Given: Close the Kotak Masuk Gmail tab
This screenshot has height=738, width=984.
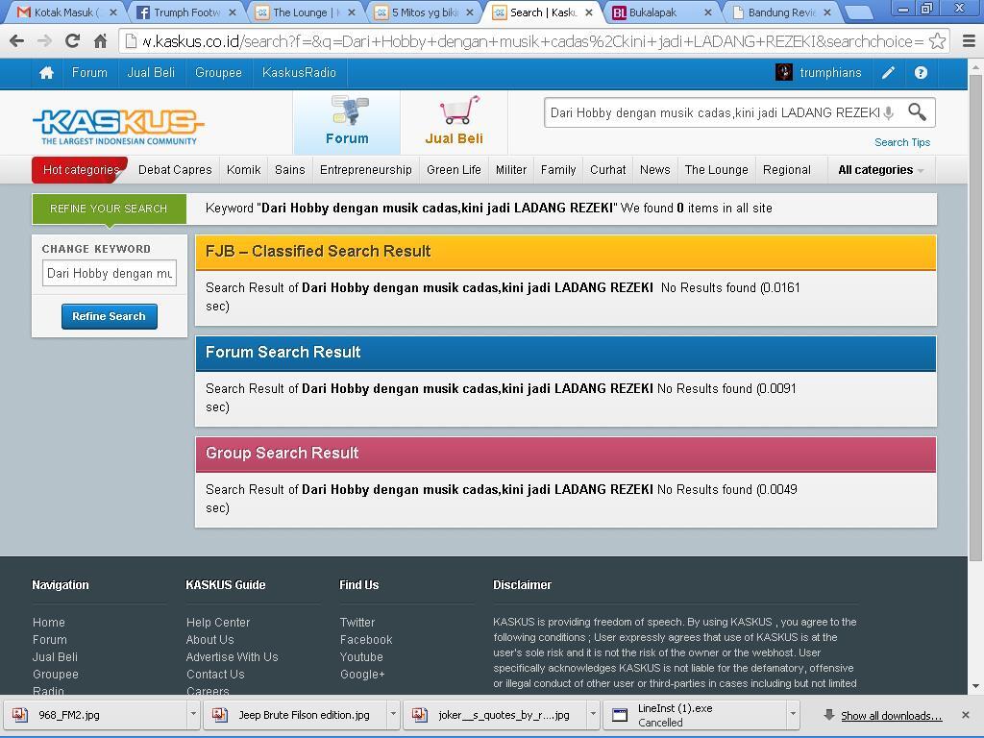Looking at the screenshot, I should coord(113,12).
